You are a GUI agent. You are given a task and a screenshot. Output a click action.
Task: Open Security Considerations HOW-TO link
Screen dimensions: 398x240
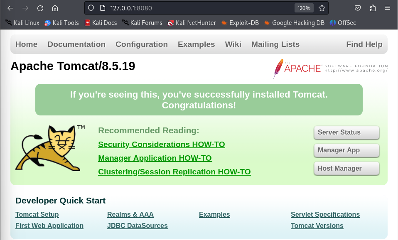tap(162, 144)
